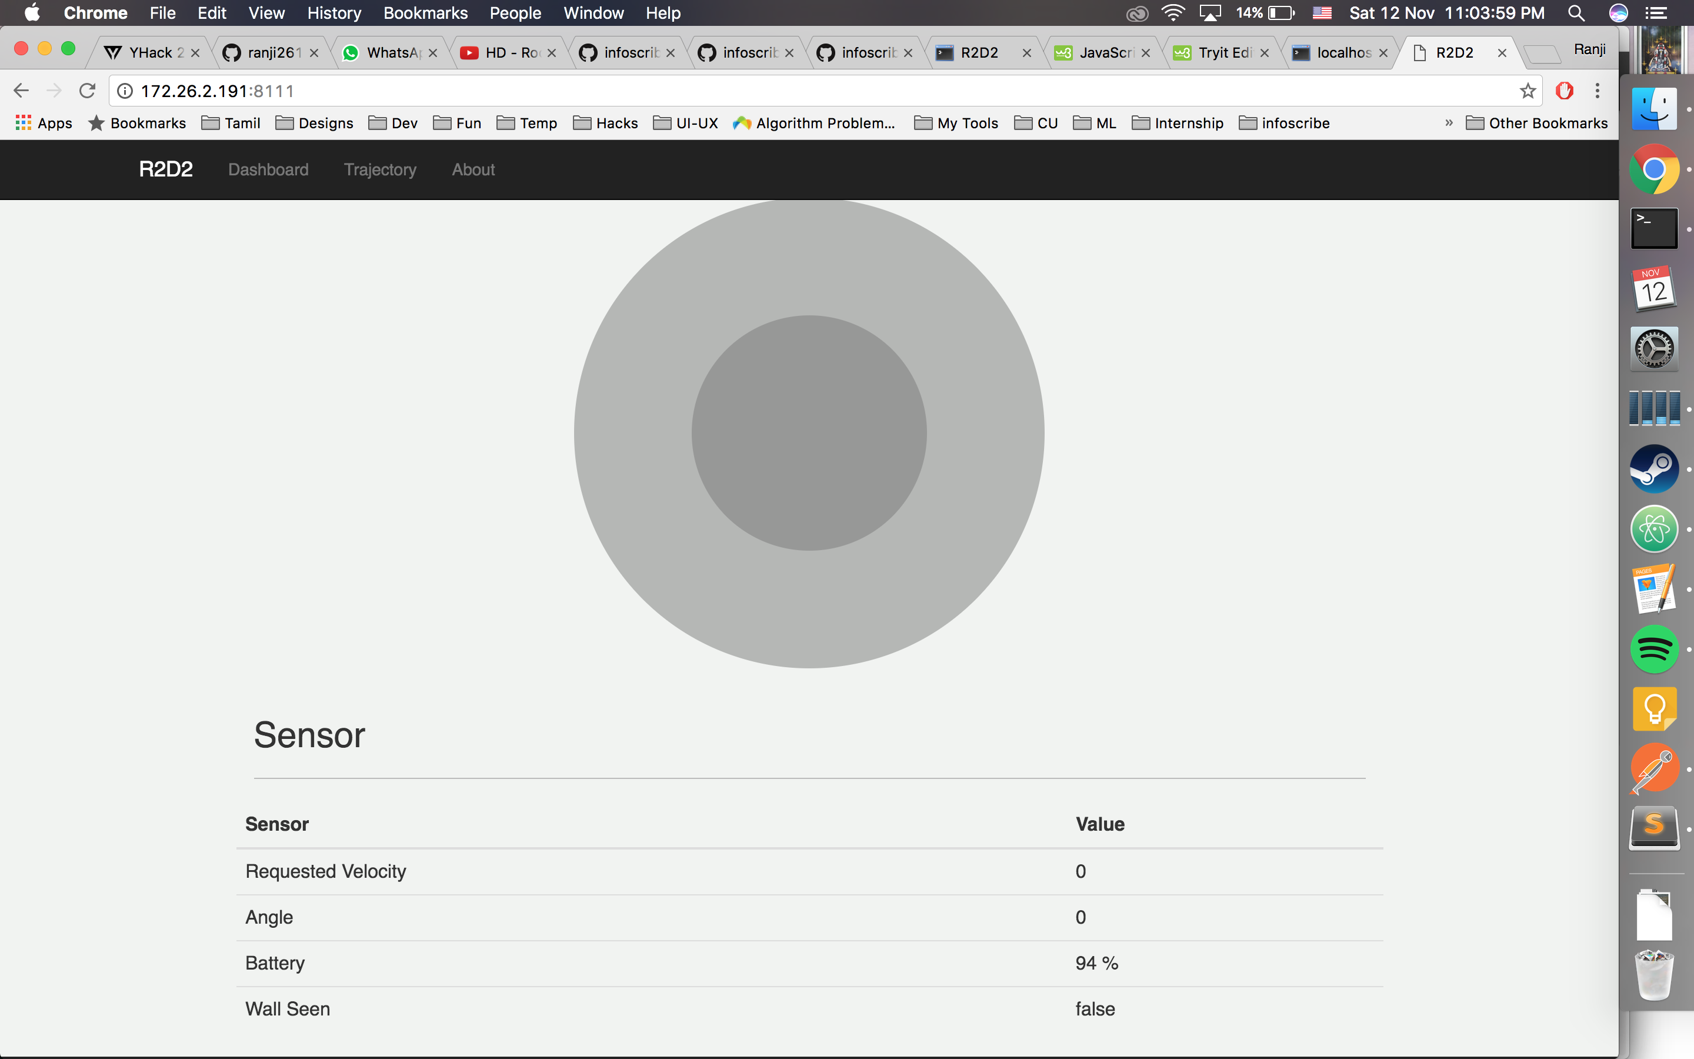Click the inner joystick knob circle

click(x=809, y=433)
